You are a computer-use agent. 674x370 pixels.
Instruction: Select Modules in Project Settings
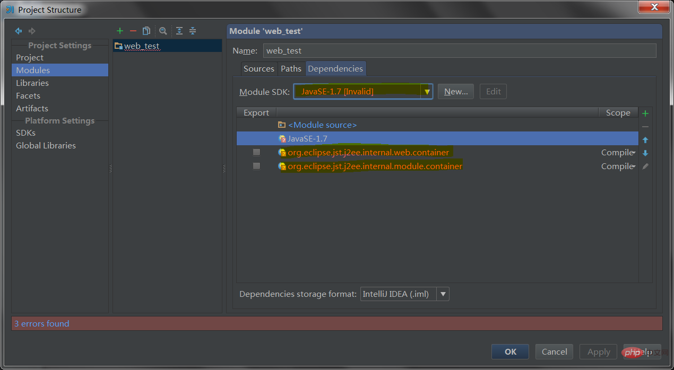pos(60,70)
